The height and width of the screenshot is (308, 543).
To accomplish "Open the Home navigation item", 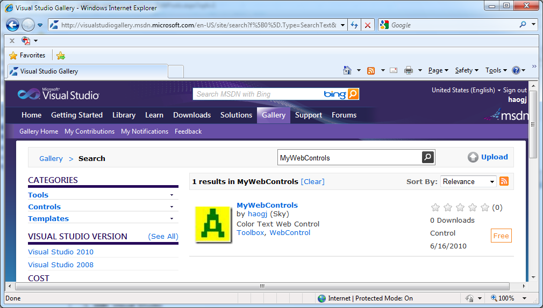I will click(x=32, y=115).
